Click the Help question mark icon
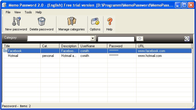This screenshot has width=196, height=110. point(110,21)
